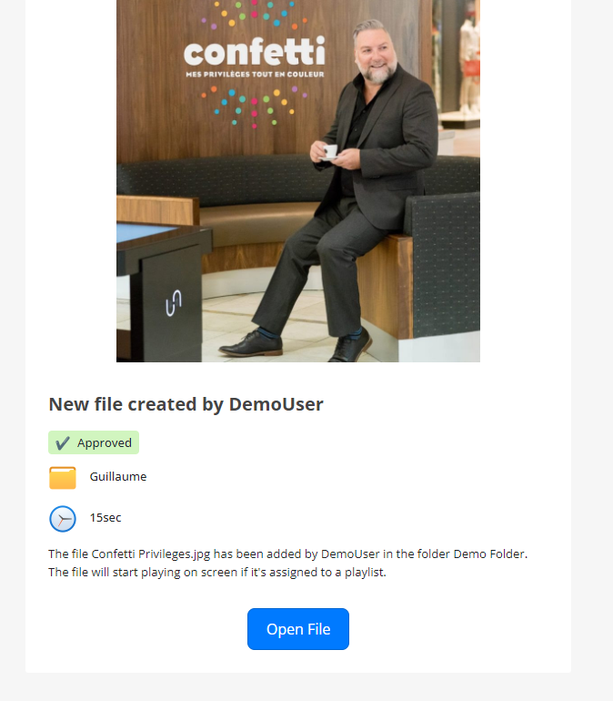Click the 'Demo Folder' text in the message

489,554
